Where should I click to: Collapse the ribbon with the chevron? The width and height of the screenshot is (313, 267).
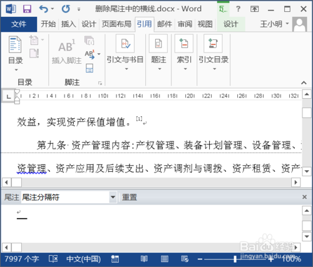pos(304,83)
